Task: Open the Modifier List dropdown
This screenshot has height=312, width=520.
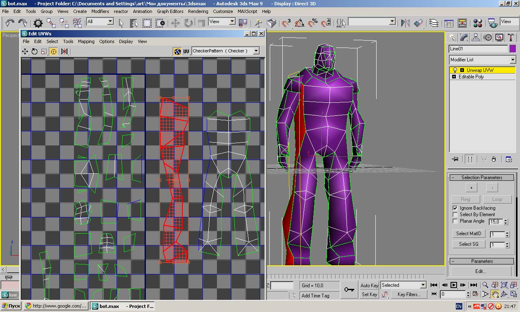Action: click(x=513, y=60)
